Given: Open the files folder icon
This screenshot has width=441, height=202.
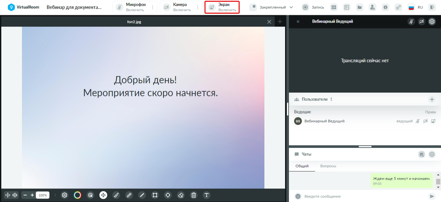Looking at the screenshot, I should [x=360, y=7].
